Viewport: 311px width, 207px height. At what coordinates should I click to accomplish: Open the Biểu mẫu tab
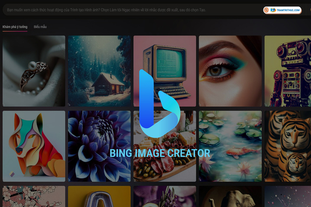pos(40,27)
